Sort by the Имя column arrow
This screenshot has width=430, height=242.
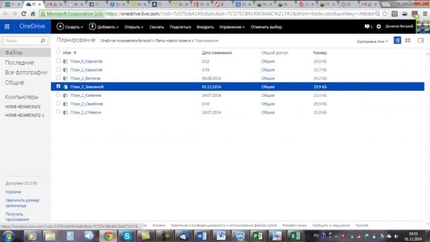click(75, 52)
